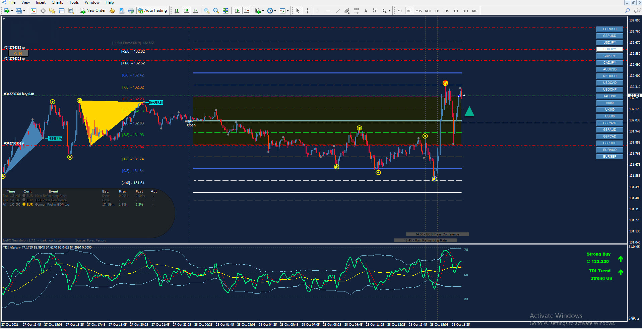The height and width of the screenshot is (329, 642).
Task: Toggle the AutoTrading button
Action: (x=152, y=11)
